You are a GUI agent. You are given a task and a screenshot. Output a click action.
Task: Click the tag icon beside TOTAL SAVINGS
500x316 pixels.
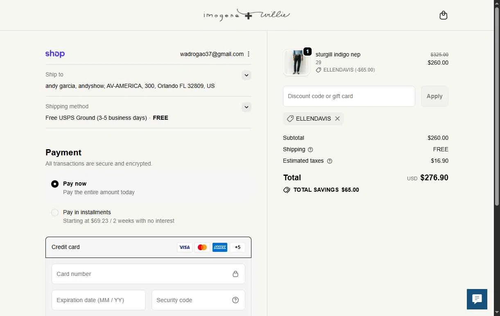[x=287, y=190]
